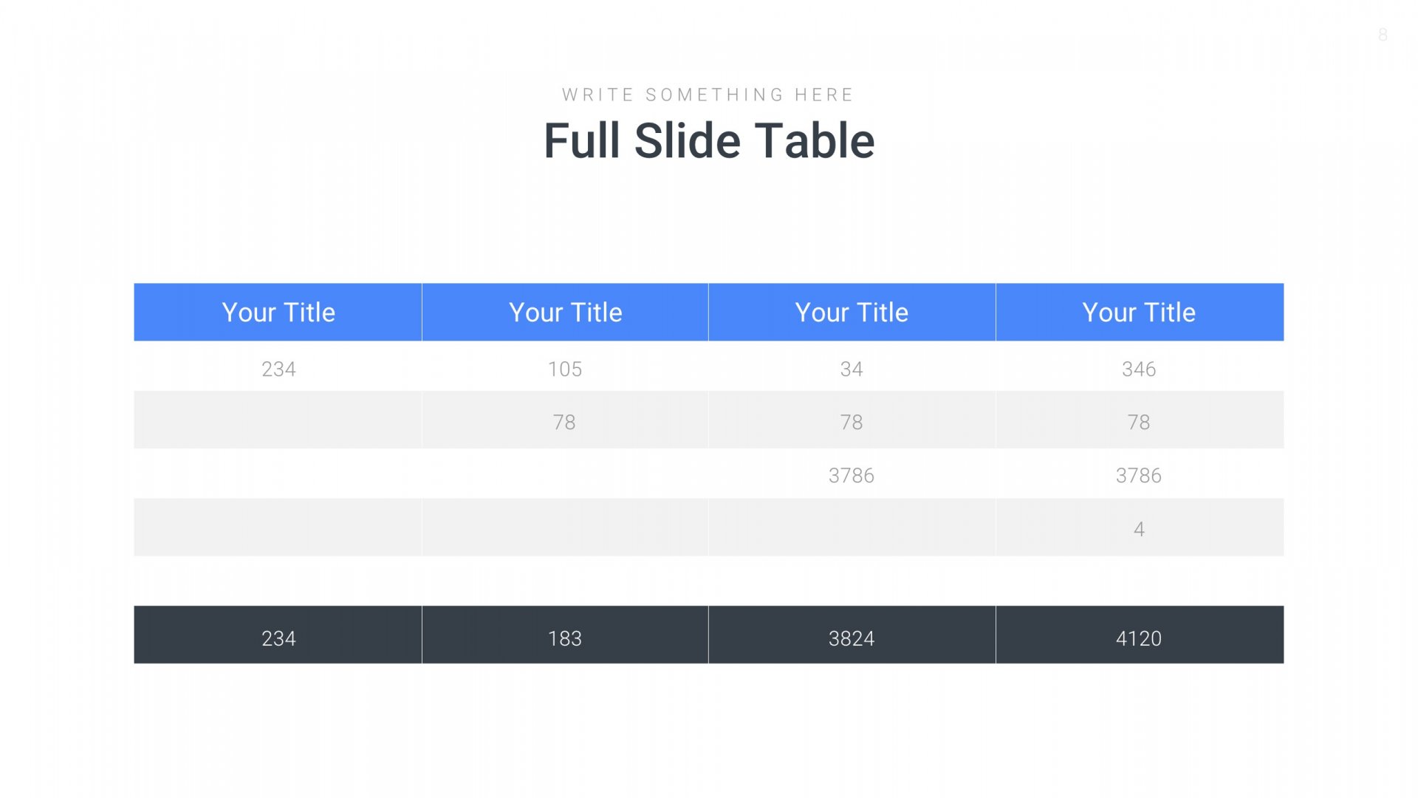Viewport: 1418px width, 798px height.
Task: Select the 234 total in the dark row
Action: click(278, 638)
